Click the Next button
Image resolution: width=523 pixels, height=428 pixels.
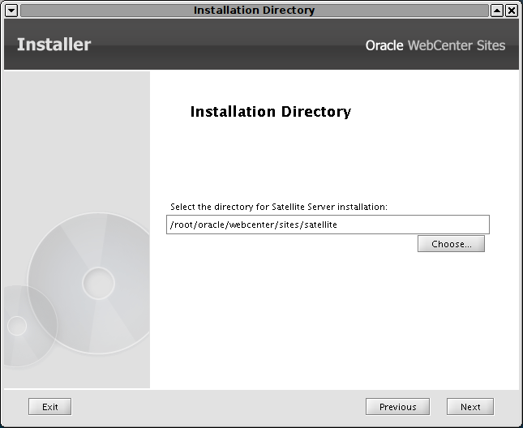coord(470,407)
